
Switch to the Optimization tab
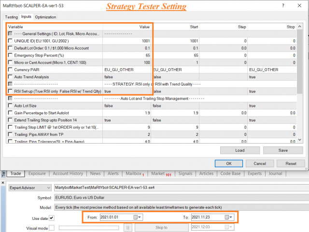coord(45,17)
